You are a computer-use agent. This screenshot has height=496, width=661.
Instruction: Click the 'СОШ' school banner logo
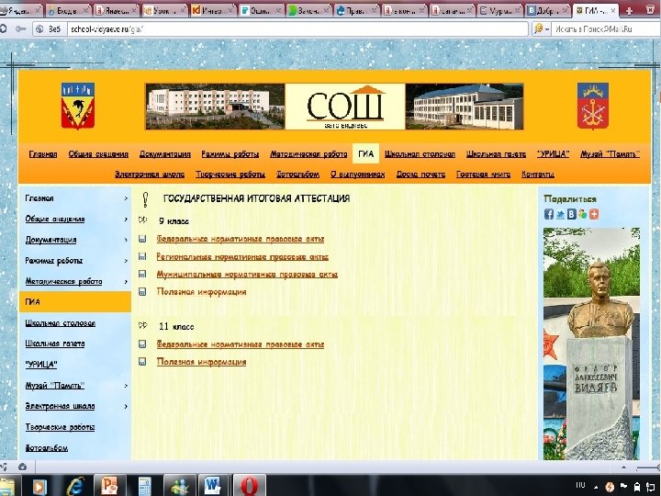point(345,107)
